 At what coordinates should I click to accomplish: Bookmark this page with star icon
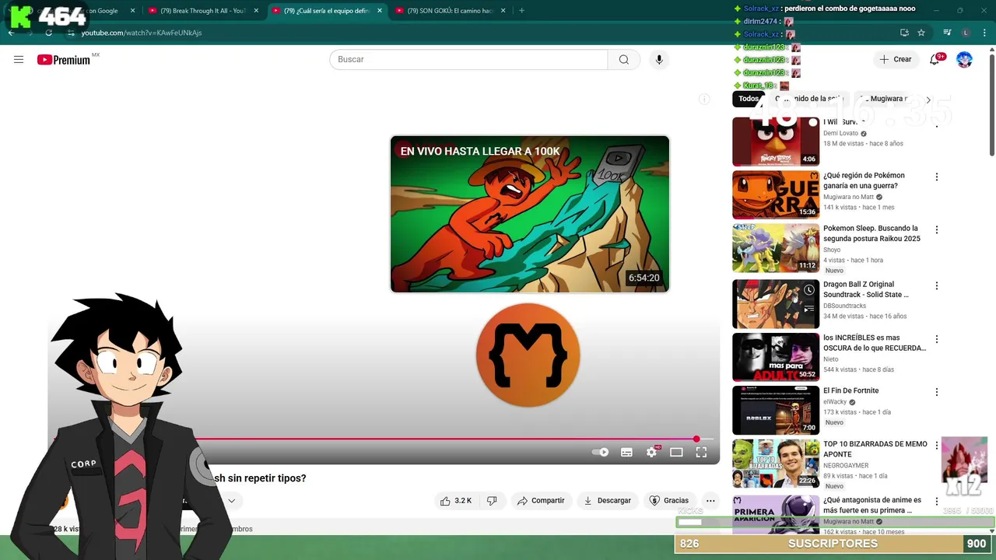pyautogui.click(x=921, y=33)
